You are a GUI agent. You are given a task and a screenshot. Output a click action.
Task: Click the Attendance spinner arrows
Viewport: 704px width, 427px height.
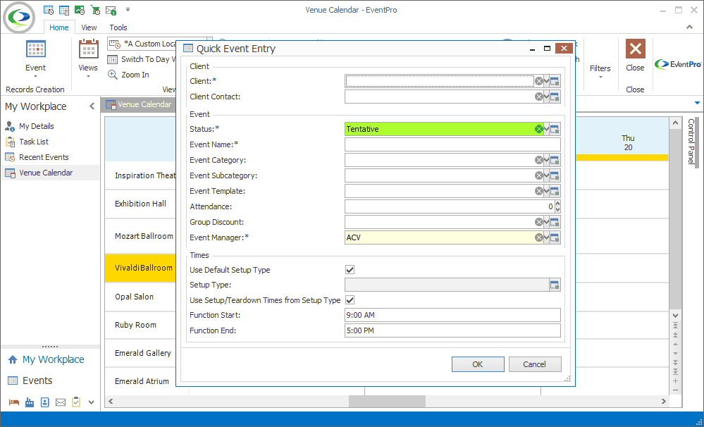557,206
